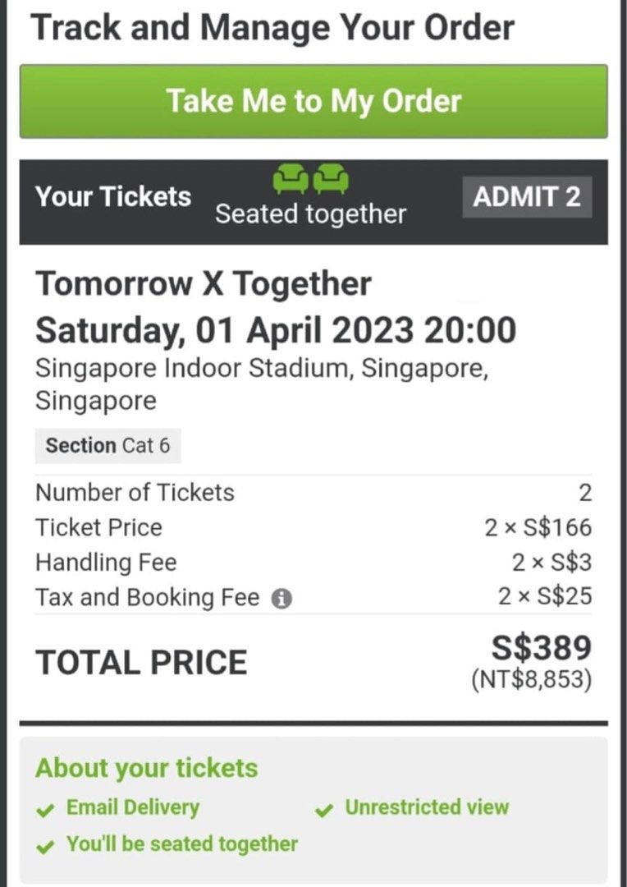627x887 pixels.
Task: Toggle the Unrestricted view feature
Action: [x=427, y=808]
